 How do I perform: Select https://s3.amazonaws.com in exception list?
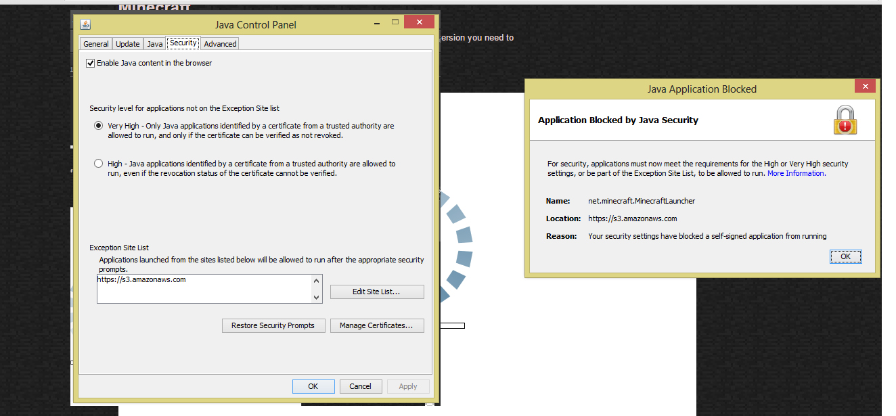point(141,279)
